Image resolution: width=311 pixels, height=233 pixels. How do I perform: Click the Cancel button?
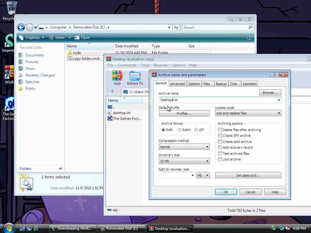tap(250, 192)
